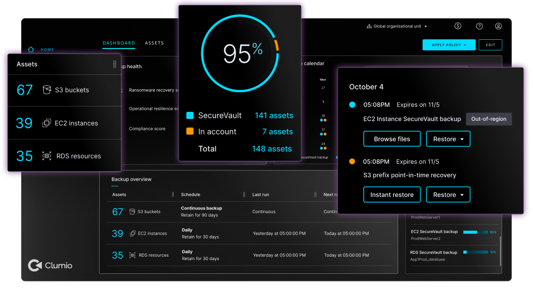Click the EC2 instances icon in Assets card
The height and width of the screenshot is (292, 533).
pyautogui.click(x=47, y=123)
